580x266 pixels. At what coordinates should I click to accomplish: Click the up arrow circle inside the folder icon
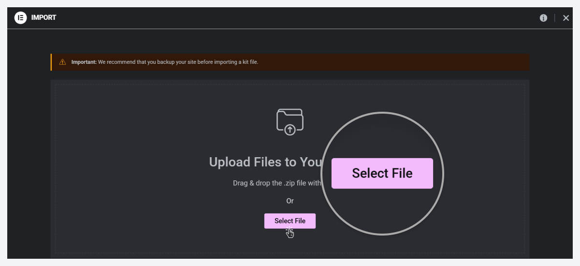click(290, 130)
